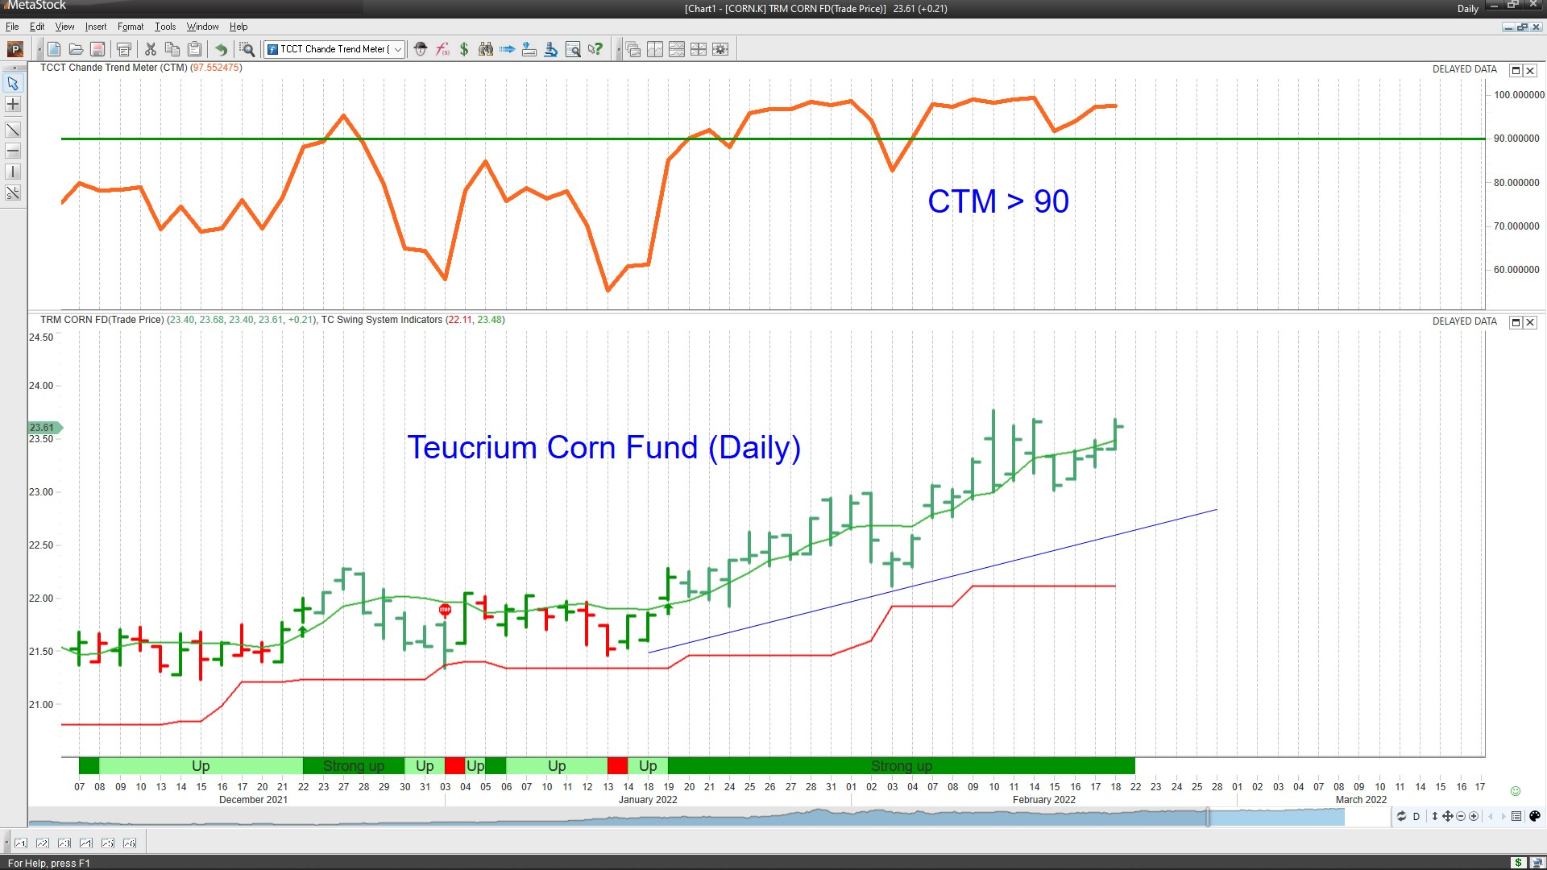Viewport: 1547px width, 870px height.
Task: Open the Edit menu
Action: 37,27
